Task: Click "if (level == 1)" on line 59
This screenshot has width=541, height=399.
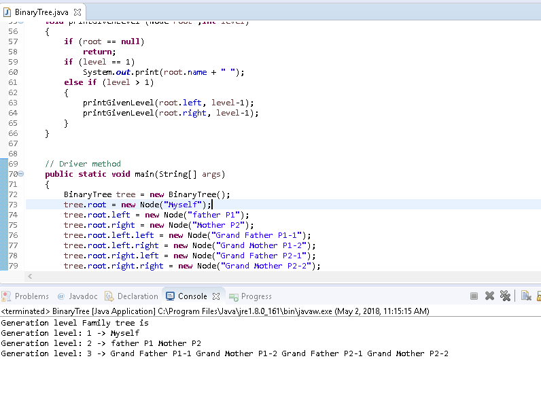Action: tap(99, 62)
